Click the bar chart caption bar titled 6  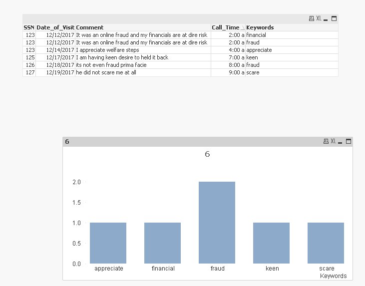tap(208, 141)
